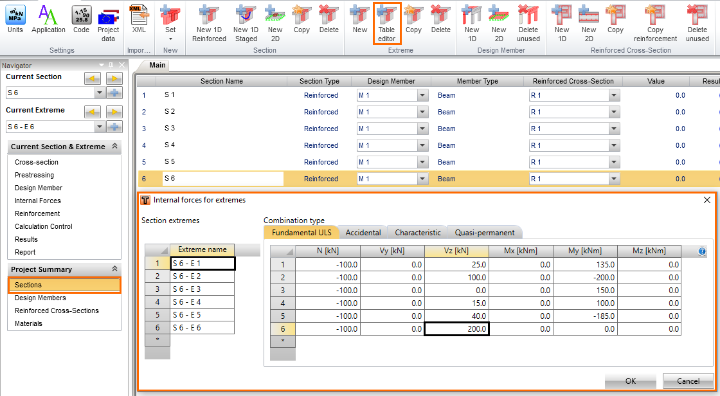This screenshot has width=720, height=396.
Task: Open the Current Section dropdown
Action: [99, 93]
